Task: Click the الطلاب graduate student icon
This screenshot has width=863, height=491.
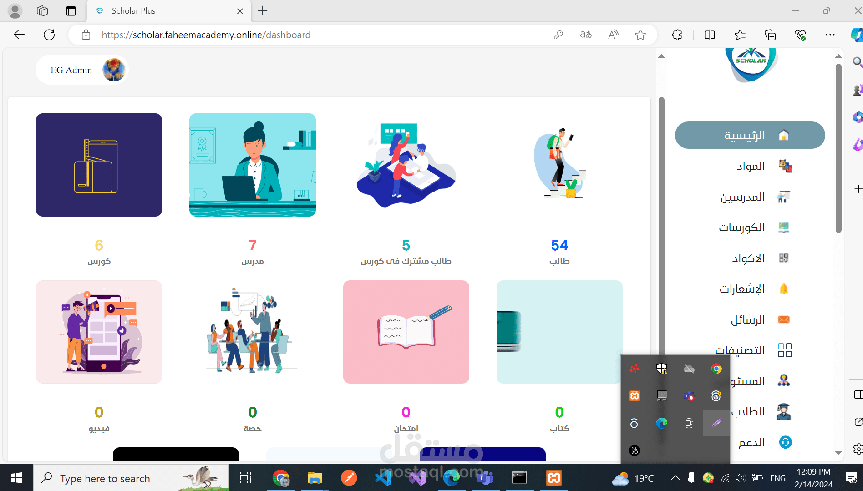Action: tap(784, 412)
